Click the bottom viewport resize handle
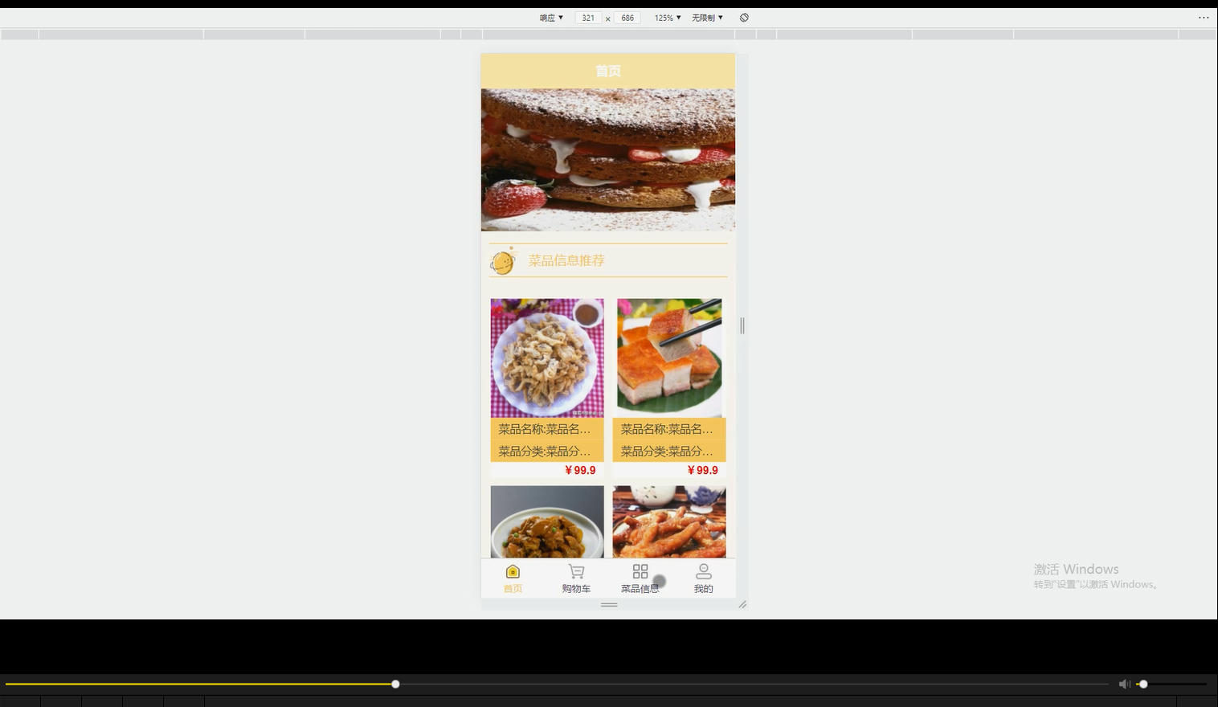 coord(609,604)
